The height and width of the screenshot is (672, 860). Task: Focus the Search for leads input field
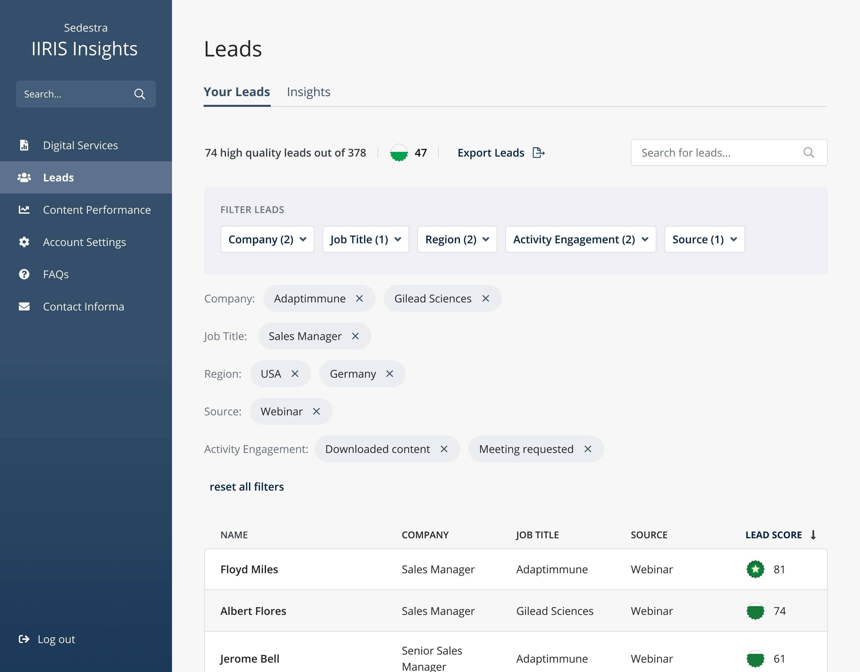pyautogui.click(x=729, y=153)
